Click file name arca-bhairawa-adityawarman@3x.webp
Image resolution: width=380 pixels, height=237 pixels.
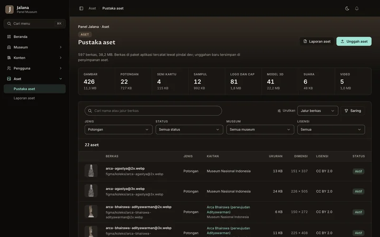tap(138, 228)
